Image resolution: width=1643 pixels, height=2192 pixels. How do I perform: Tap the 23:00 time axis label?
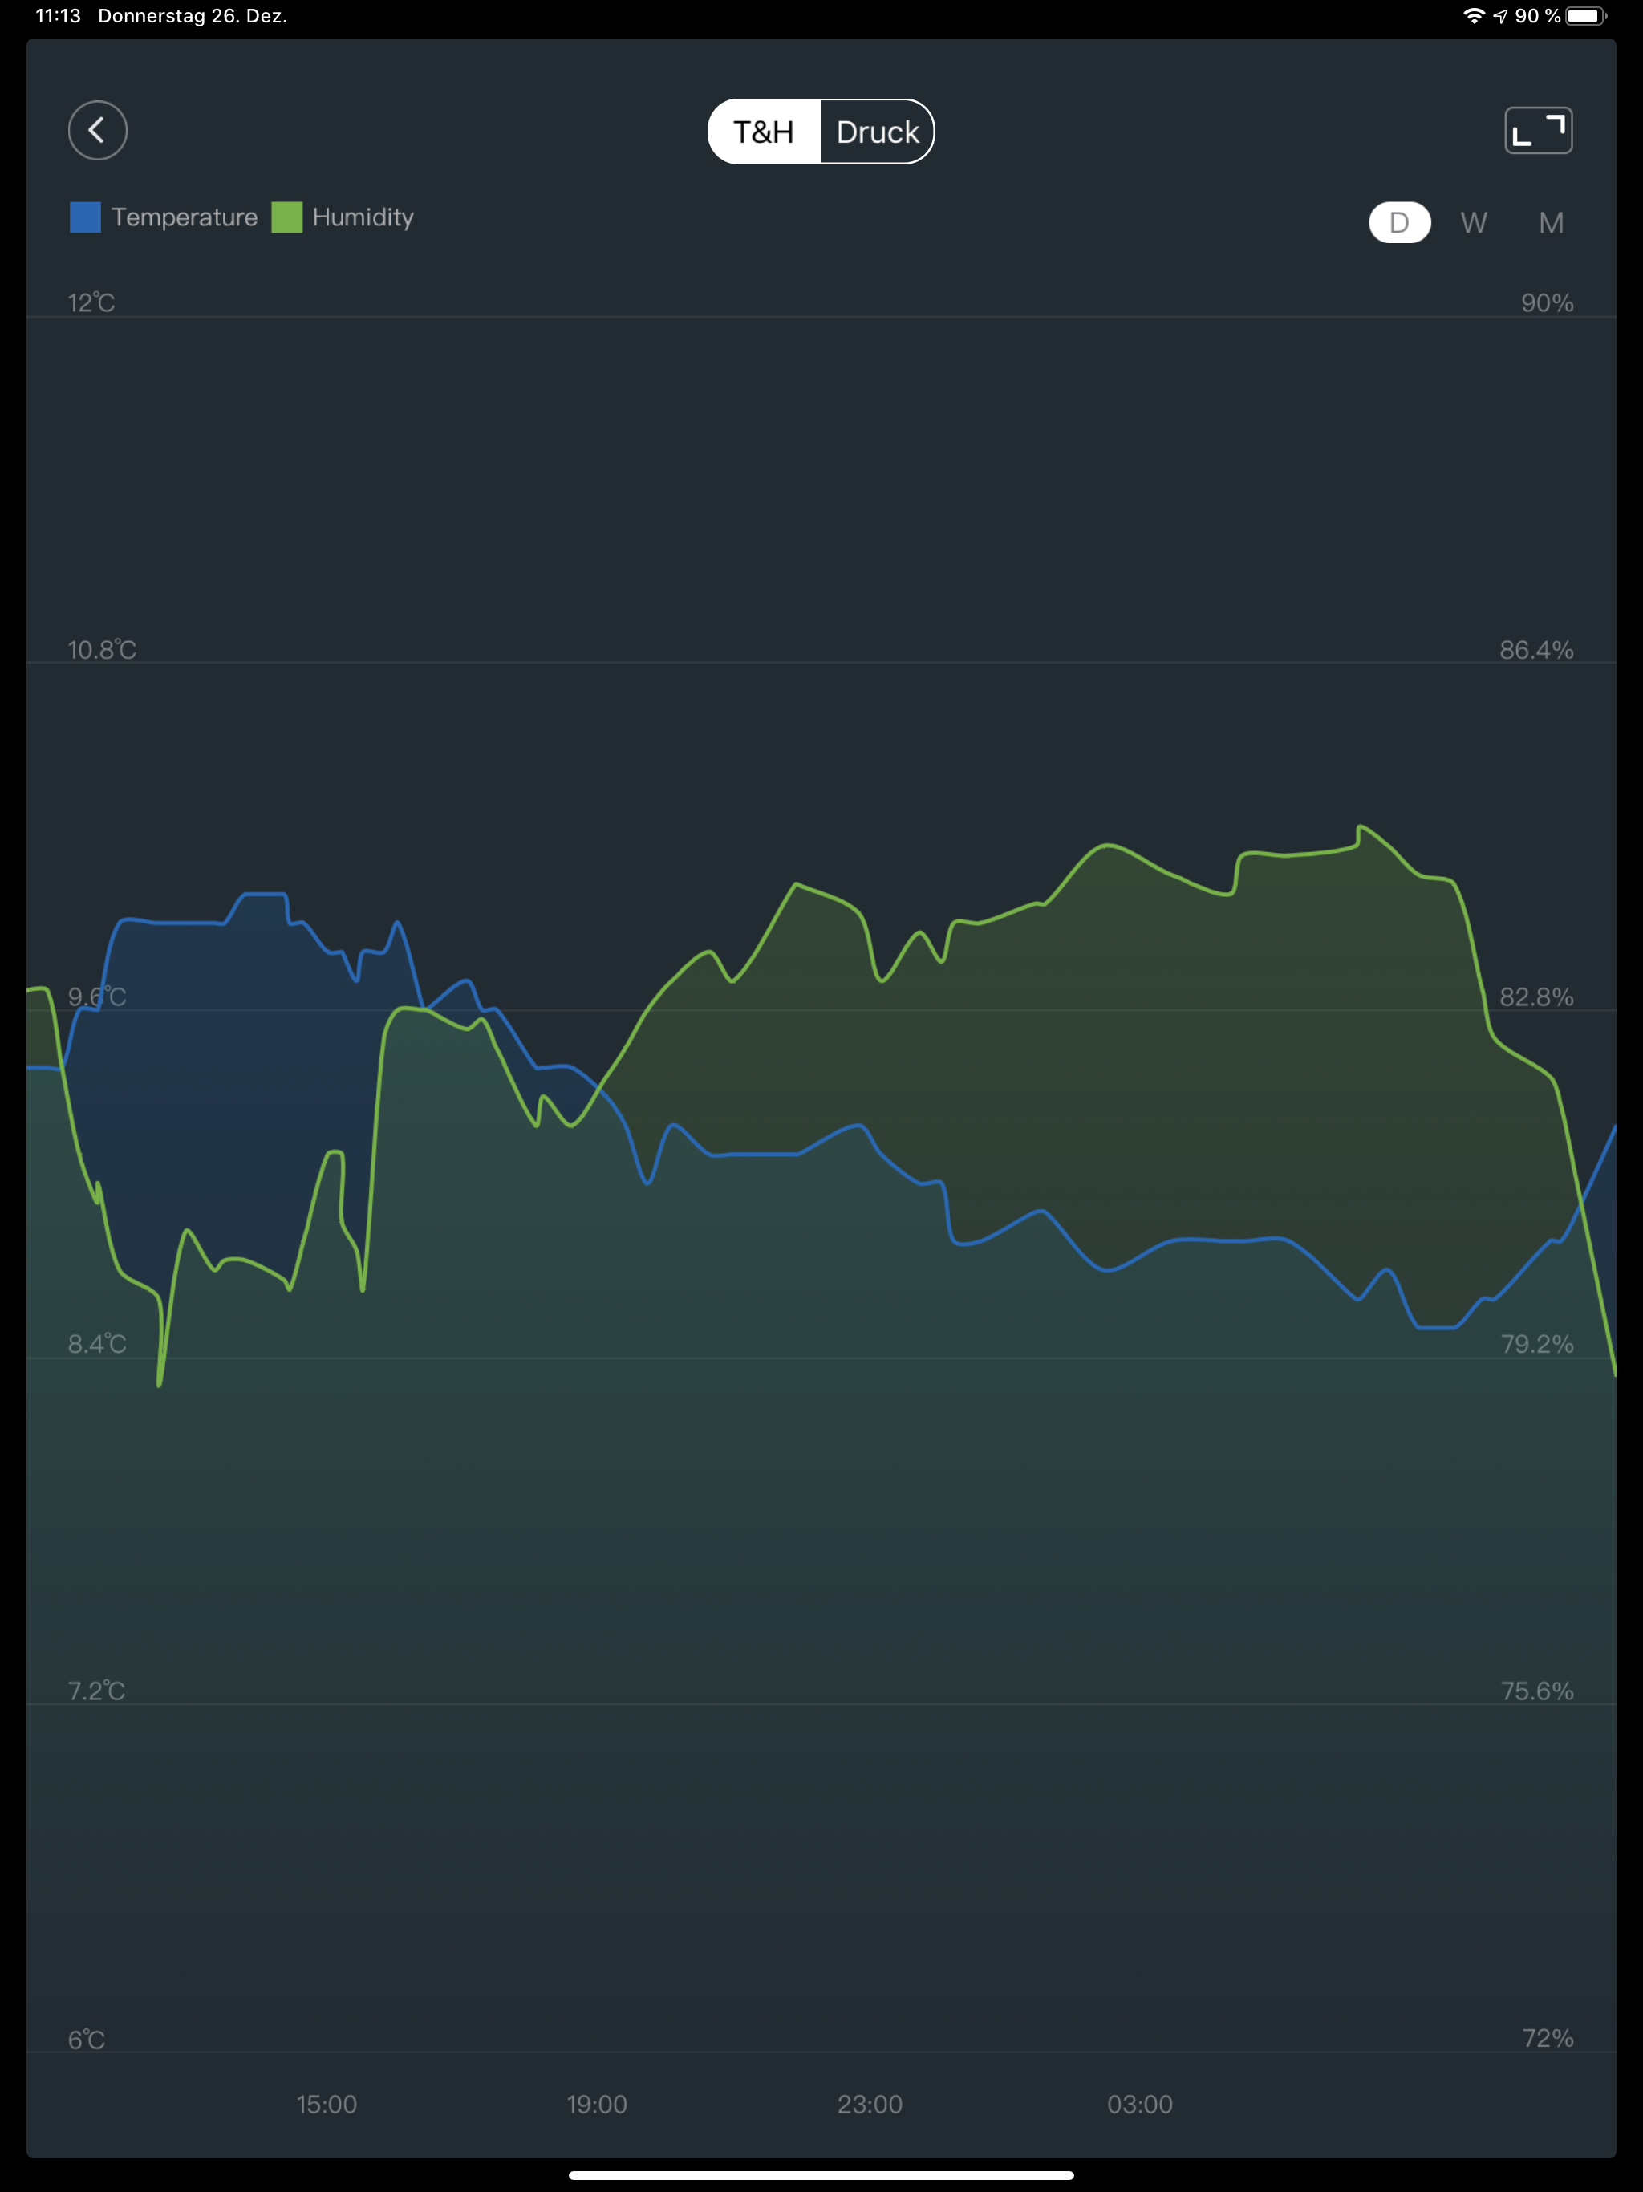[x=869, y=2104]
